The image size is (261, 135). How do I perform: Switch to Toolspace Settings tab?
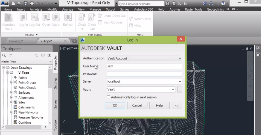tap(55, 83)
